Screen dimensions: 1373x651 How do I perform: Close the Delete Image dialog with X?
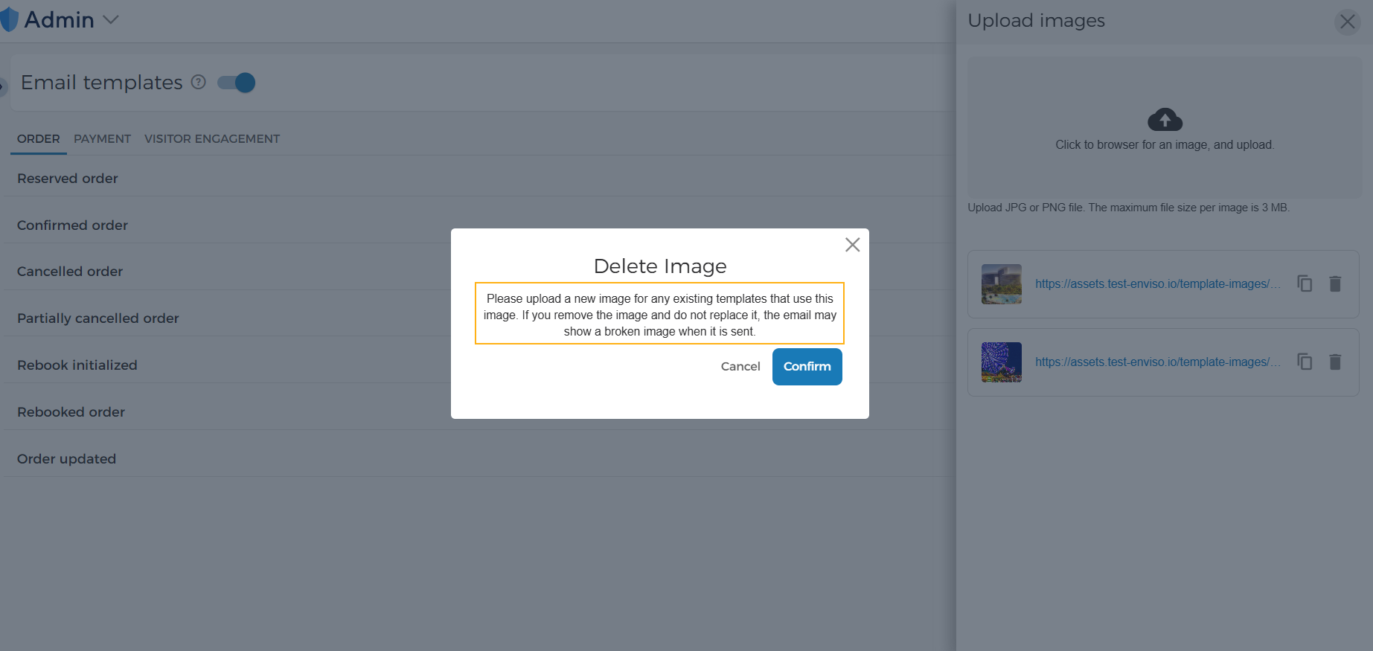[x=853, y=245]
